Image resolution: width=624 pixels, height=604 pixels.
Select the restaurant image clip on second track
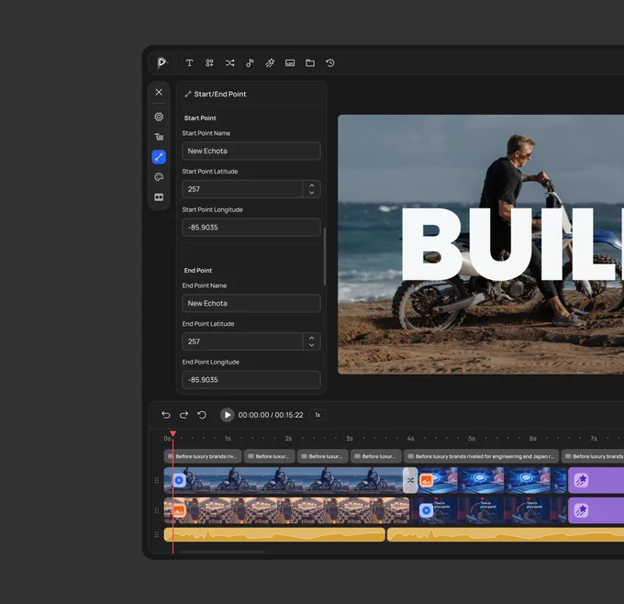pyautogui.click(x=286, y=510)
